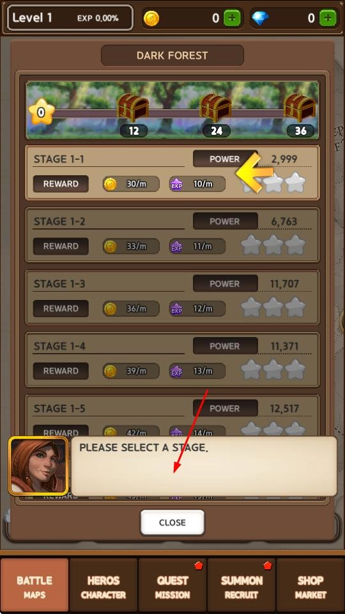Screen dimensions: 345x614
Task: Open the treasure chest labeled 24
Action: (215, 107)
